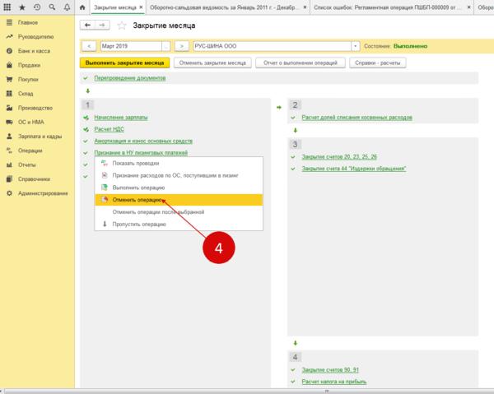Screen dimensions: 494x394
Task: Open period selection button next to Март 2019
Action: pyautogui.click(x=166, y=46)
